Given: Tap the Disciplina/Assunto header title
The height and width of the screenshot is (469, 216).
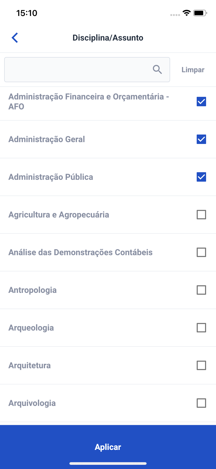Looking at the screenshot, I should point(108,38).
